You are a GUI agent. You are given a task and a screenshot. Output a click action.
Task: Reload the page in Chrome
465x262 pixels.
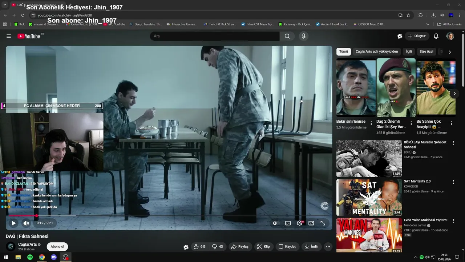pyautogui.click(x=23, y=15)
